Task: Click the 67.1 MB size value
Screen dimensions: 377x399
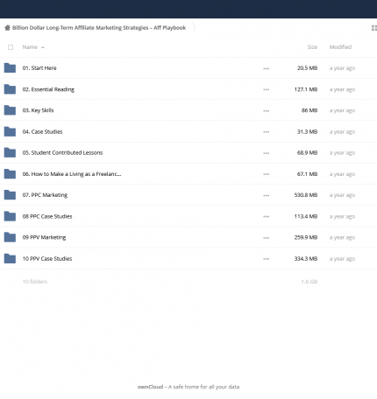Action: [x=307, y=174]
